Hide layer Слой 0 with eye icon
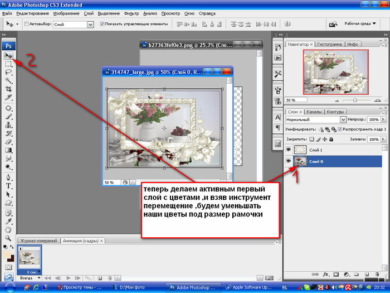This screenshot has height=293, width=390. tap(289, 161)
